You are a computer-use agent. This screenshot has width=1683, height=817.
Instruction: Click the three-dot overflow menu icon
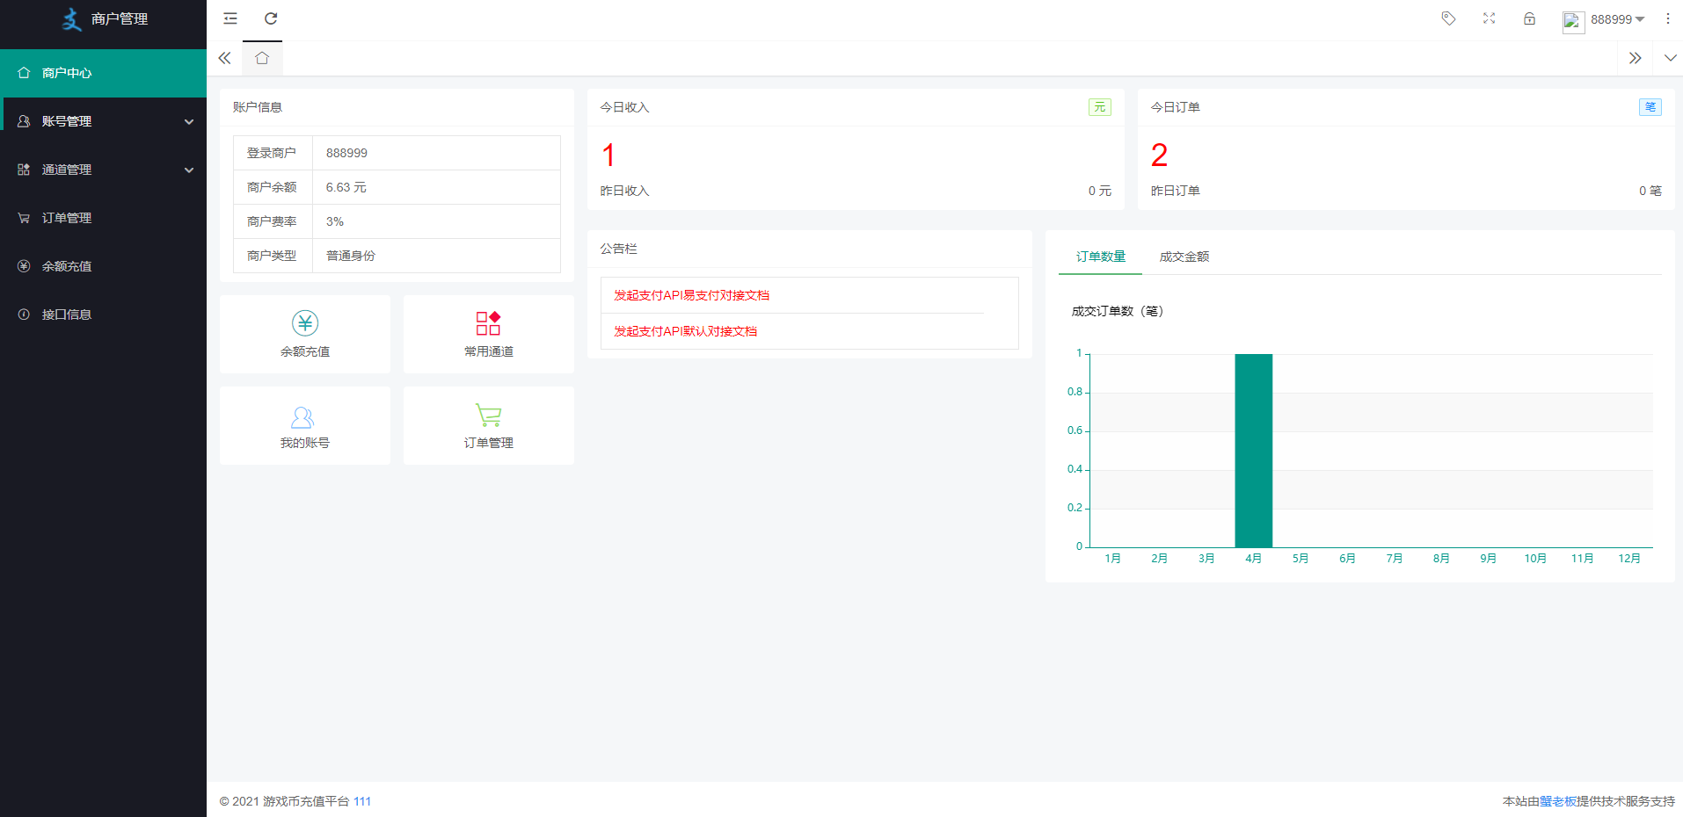click(x=1668, y=18)
